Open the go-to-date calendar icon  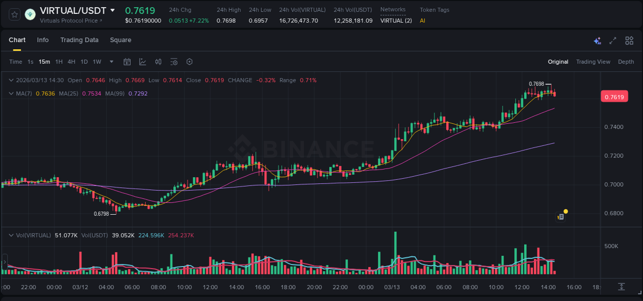point(127,61)
